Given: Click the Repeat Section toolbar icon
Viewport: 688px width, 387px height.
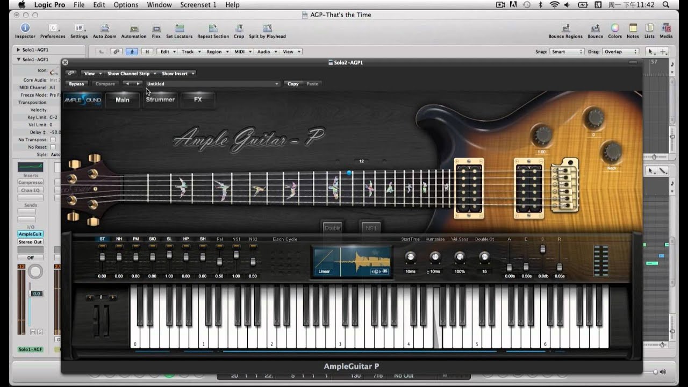Looking at the screenshot, I should [x=213, y=31].
